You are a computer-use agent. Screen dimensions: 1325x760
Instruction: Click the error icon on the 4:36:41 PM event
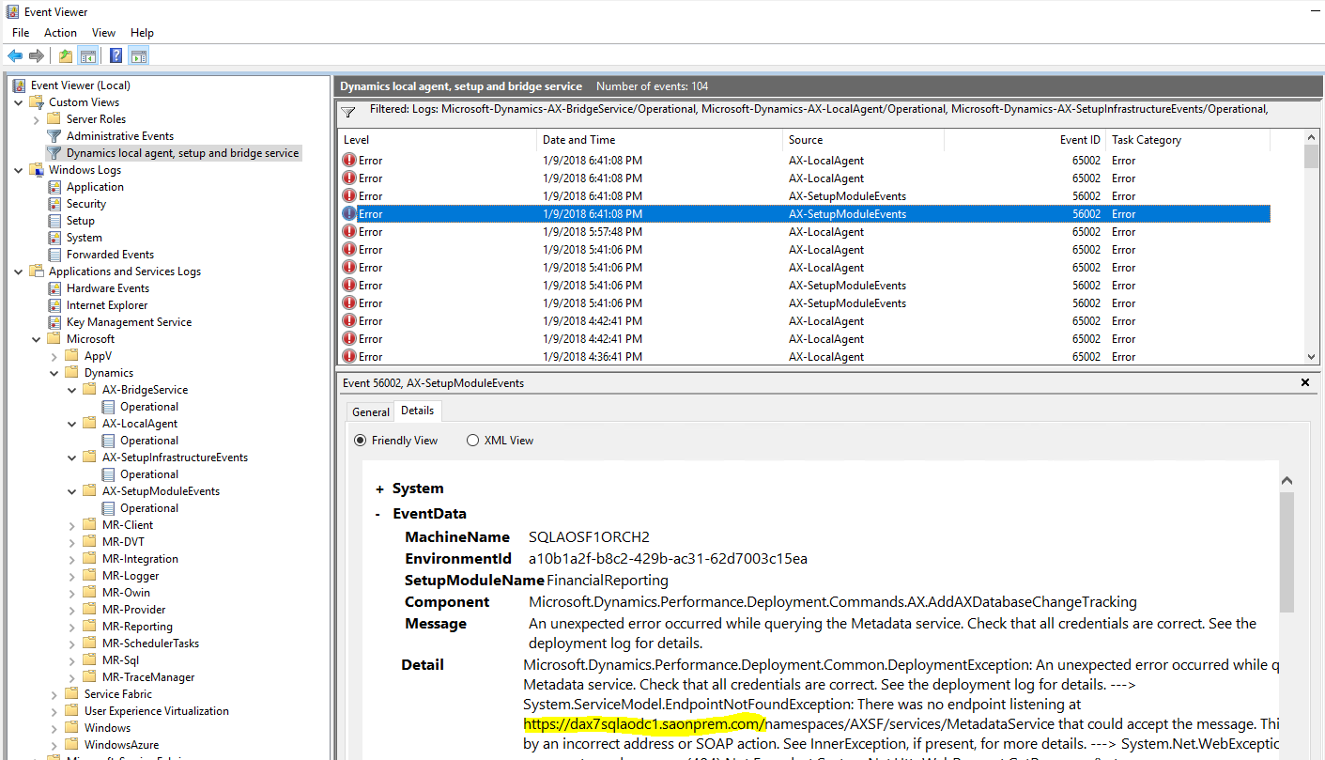(349, 357)
